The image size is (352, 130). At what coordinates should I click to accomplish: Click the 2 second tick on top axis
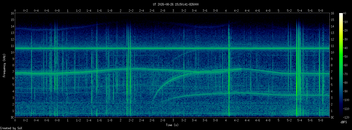point(120,11)
